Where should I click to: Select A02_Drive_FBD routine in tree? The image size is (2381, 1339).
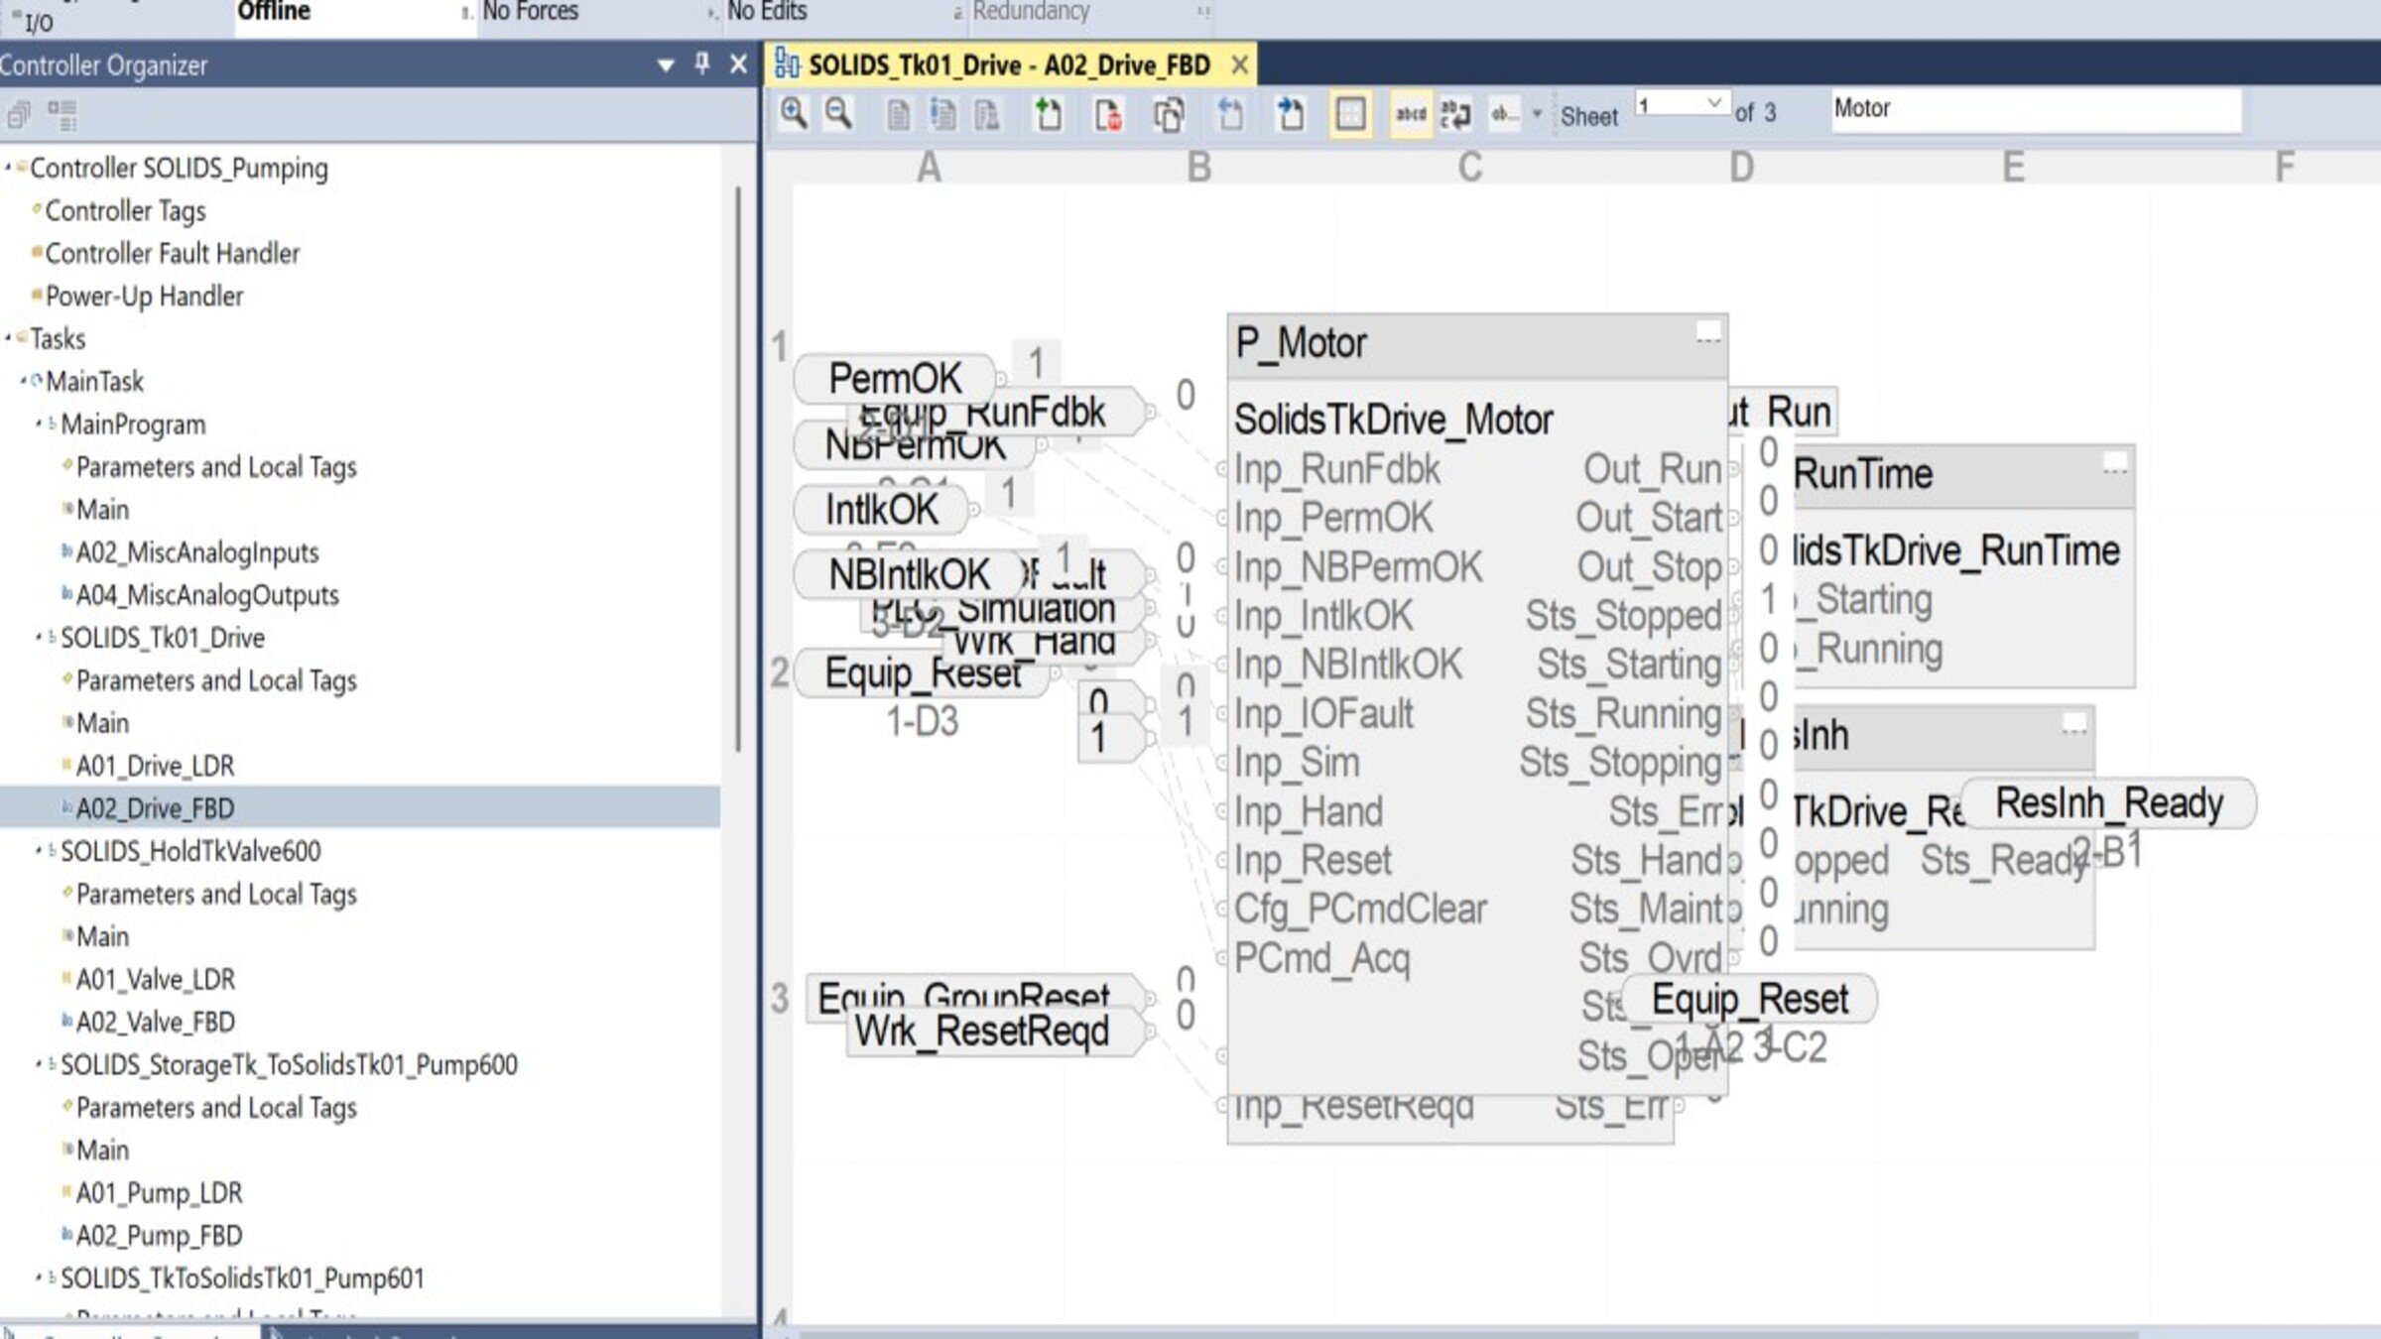pyautogui.click(x=155, y=808)
